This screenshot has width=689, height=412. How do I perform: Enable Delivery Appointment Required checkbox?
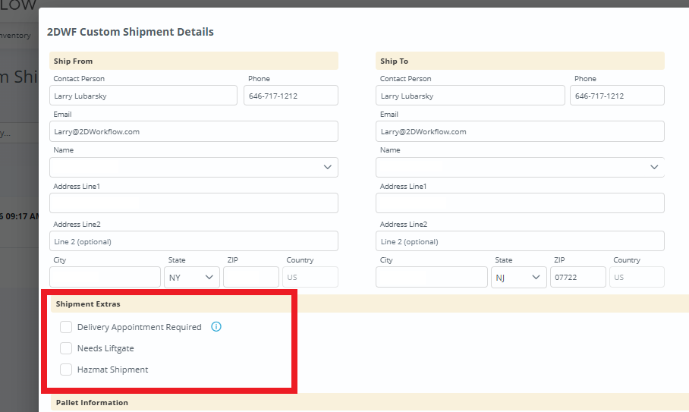point(66,327)
